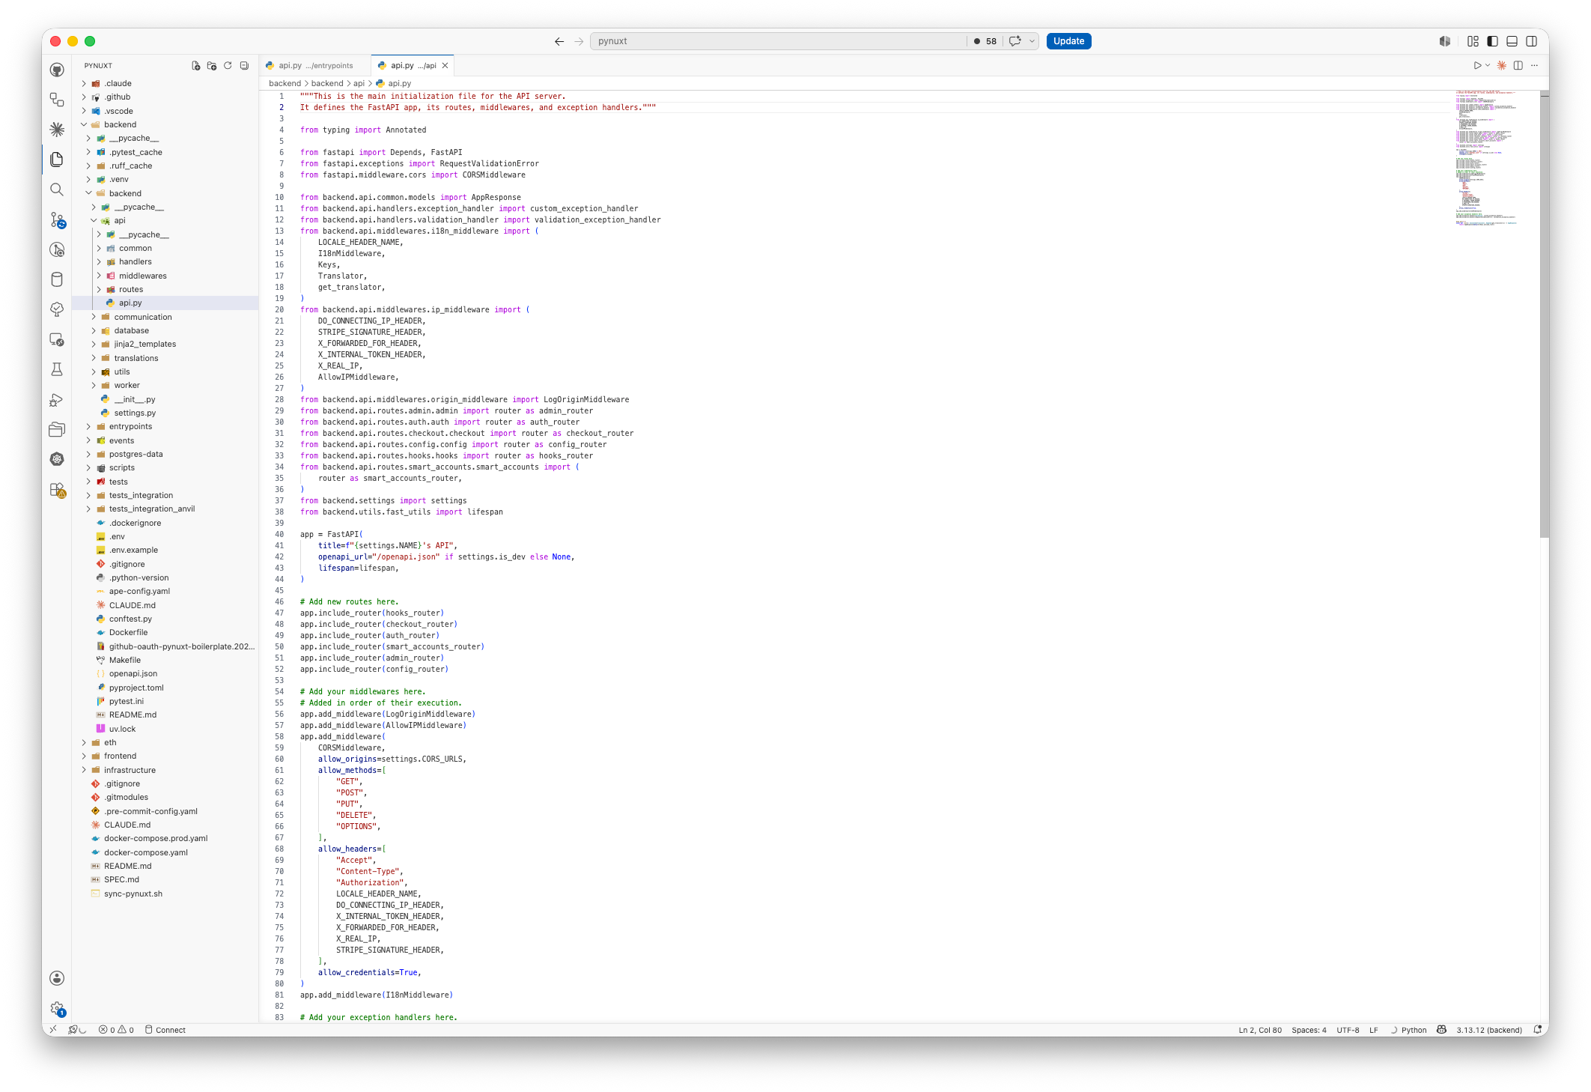Open the Claude asterisk icon in activity bar

pyautogui.click(x=57, y=130)
